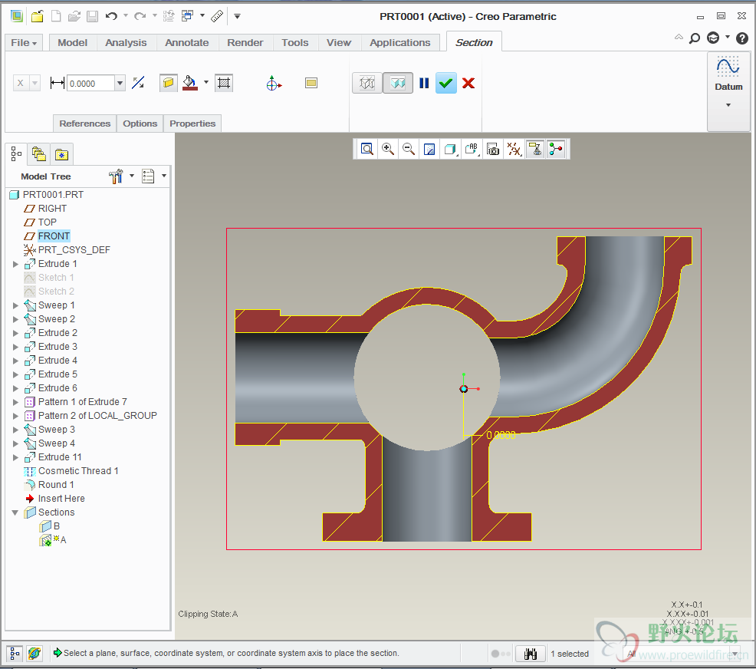Open the view manager camera icon
Screen dimensions: 756x669
tap(493, 149)
